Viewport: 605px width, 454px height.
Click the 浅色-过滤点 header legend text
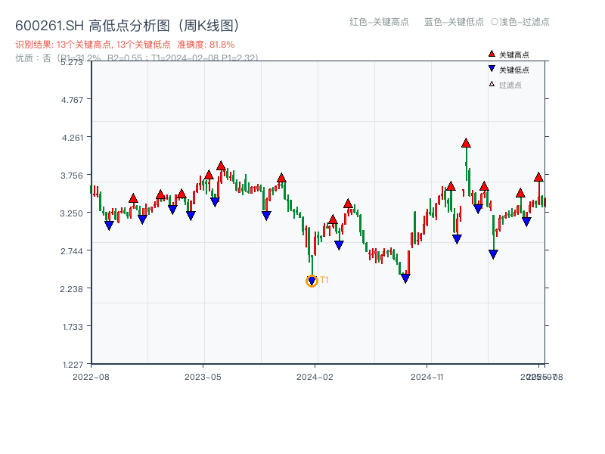click(524, 22)
